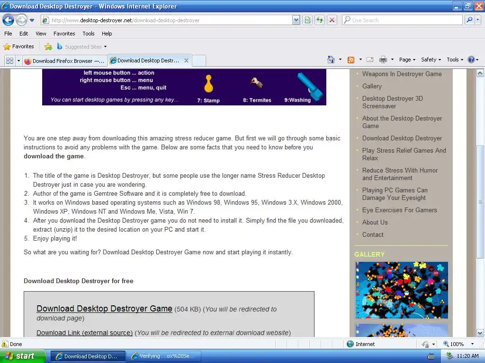The width and height of the screenshot is (485, 363).
Task: Open the Safety command menu
Action: pos(431,60)
